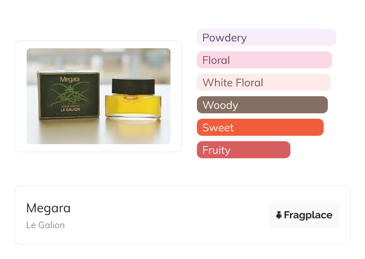Click the black cap of the bottle
The image size is (365, 259).
(x=133, y=86)
